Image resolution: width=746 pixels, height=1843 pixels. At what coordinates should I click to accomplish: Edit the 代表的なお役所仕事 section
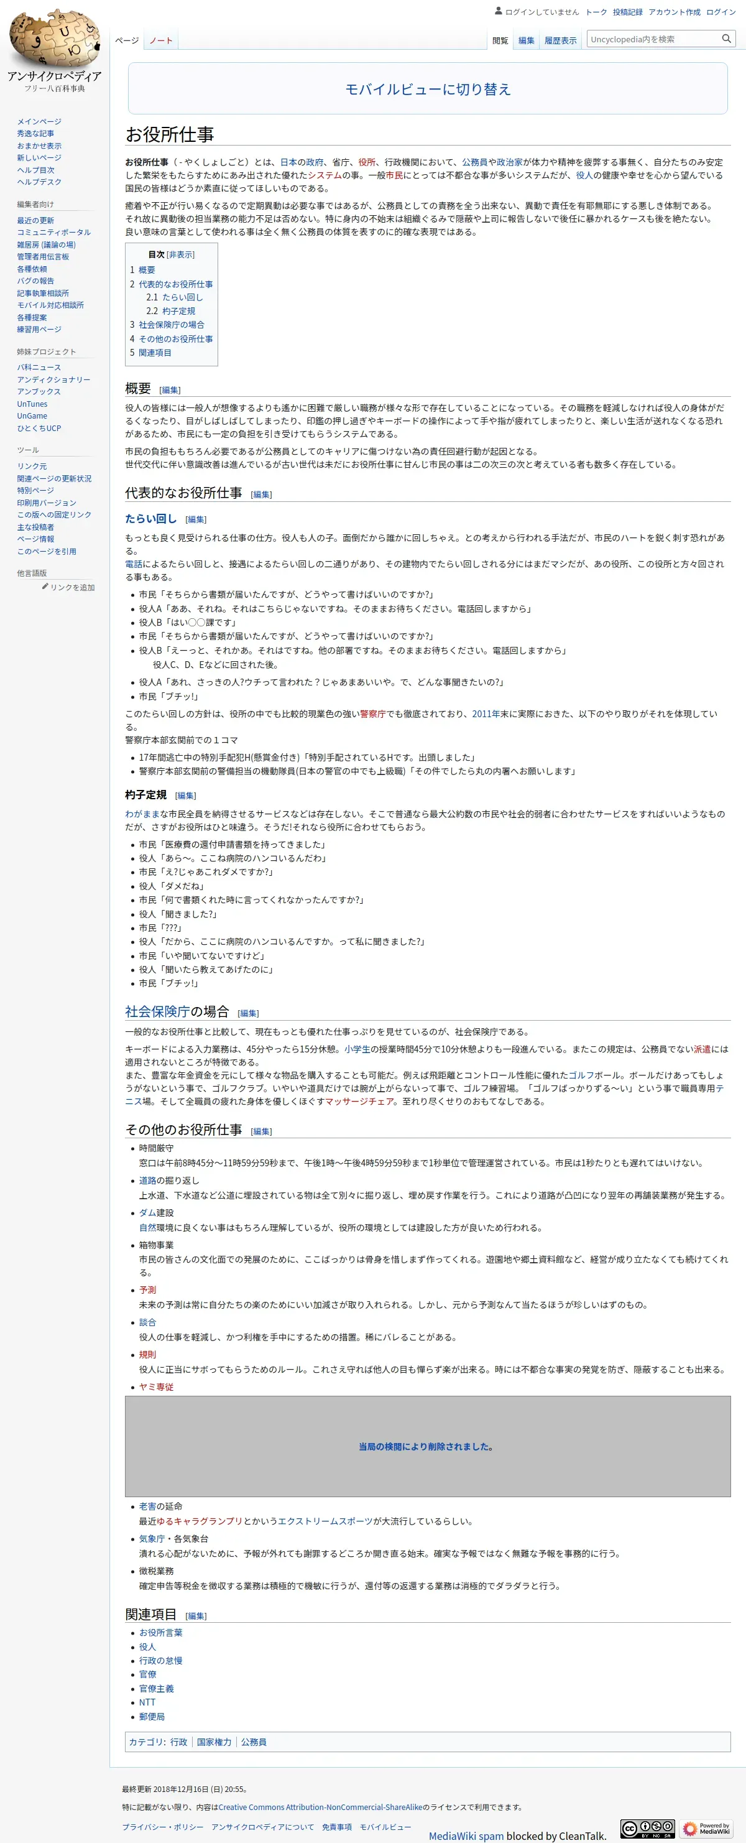pyautogui.click(x=262, y=495)
